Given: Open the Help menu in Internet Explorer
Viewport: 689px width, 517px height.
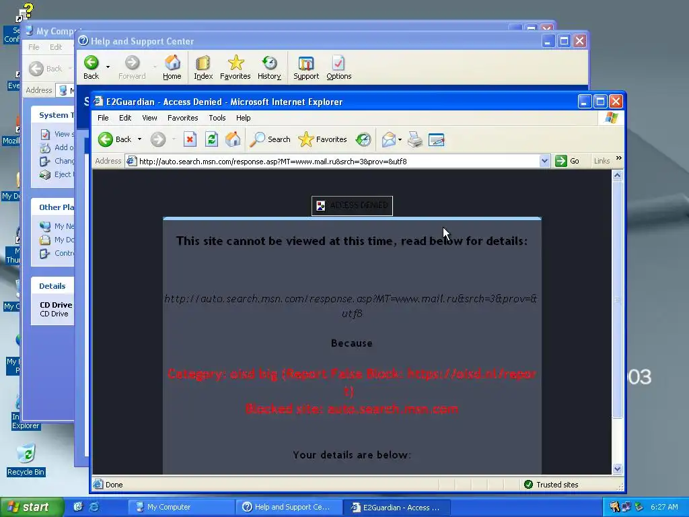Looking at the screenshot, I should click(x=243, y=118).
